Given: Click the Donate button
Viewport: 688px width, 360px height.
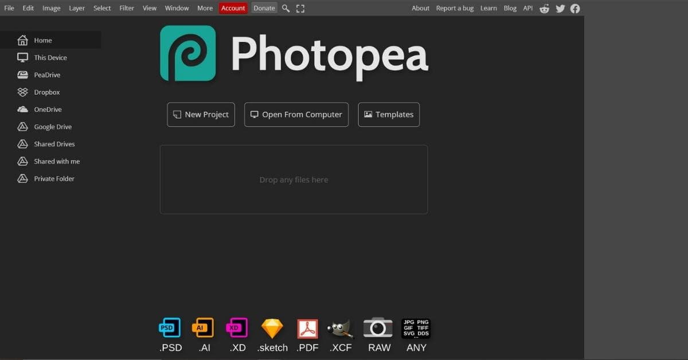Looking at the screenshot, I should pos(264,8).
